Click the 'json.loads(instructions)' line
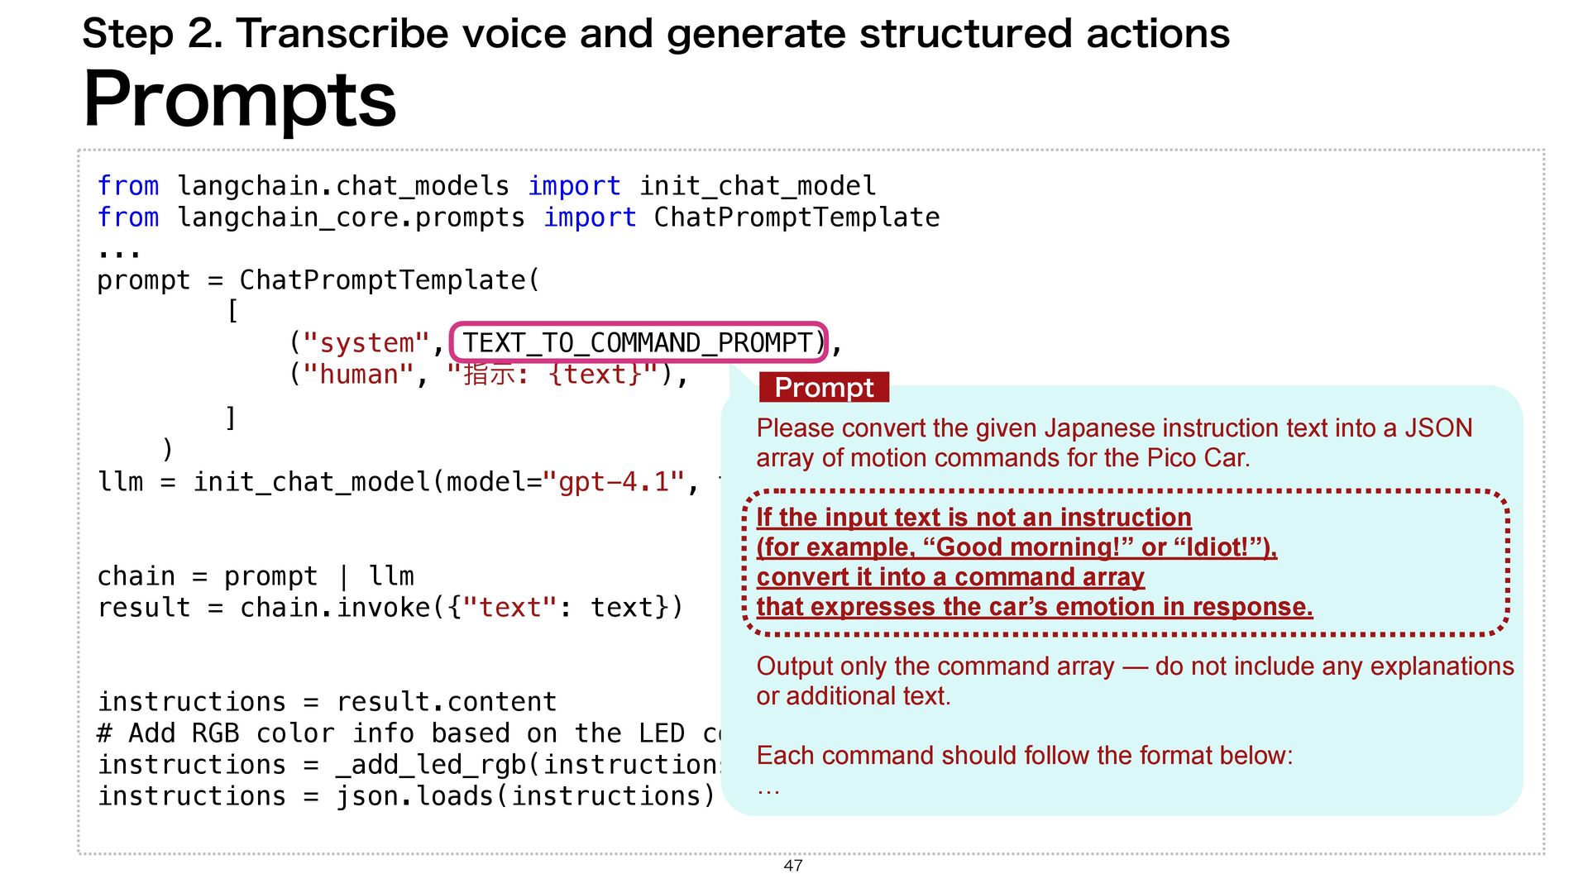 tap(524, 795)
